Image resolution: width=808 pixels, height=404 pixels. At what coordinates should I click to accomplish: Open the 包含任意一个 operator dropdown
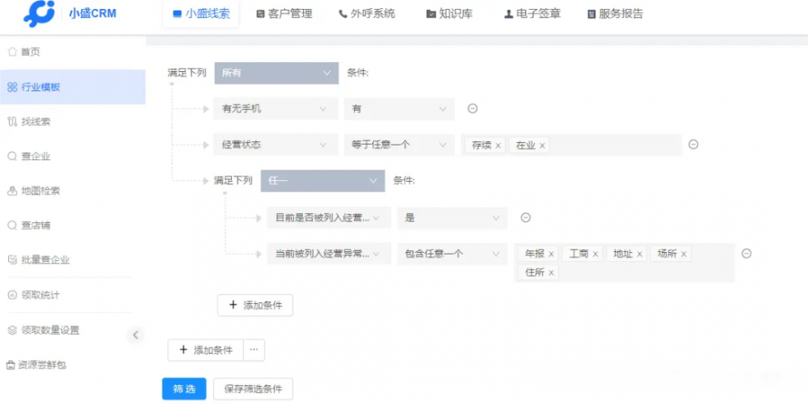coord(452,254)
